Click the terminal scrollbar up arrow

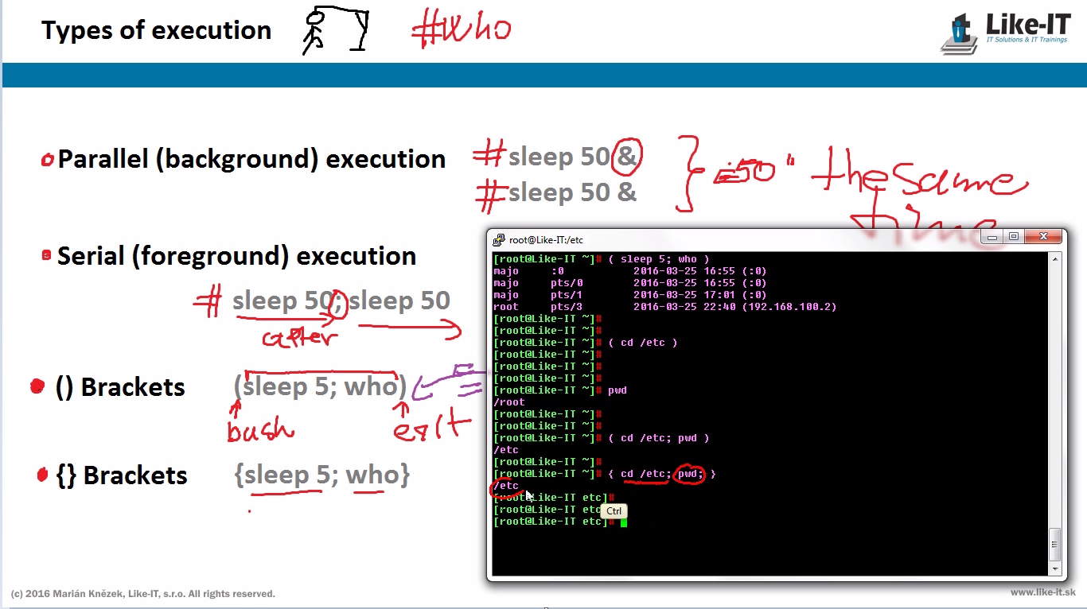pos(1055,259)
